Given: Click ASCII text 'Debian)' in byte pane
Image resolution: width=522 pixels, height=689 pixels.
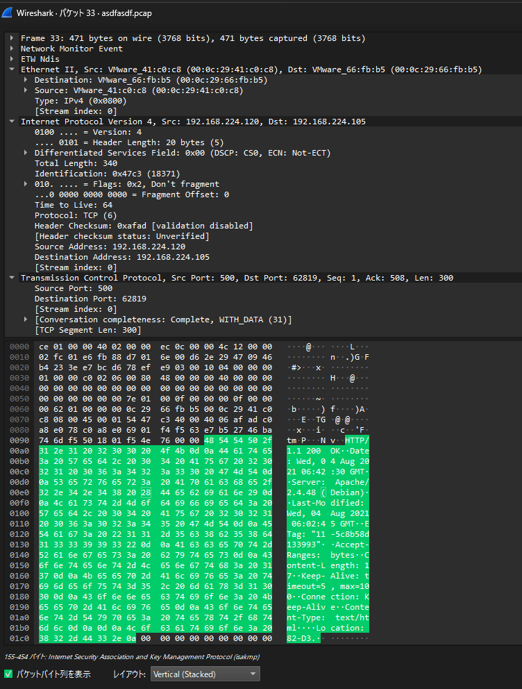Looking at the screenshot, I should click(347, 492).
